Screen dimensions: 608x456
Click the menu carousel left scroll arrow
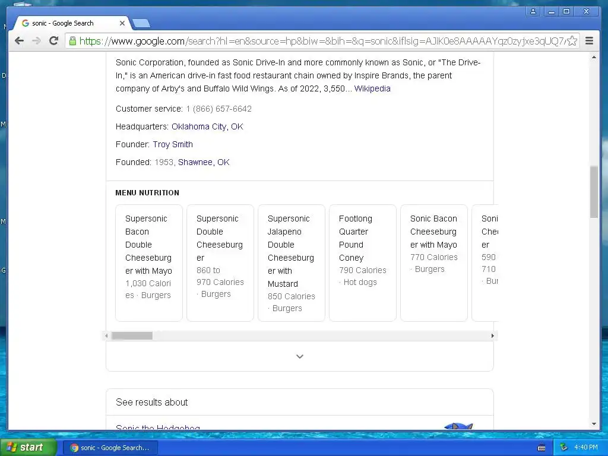point(107,336)
